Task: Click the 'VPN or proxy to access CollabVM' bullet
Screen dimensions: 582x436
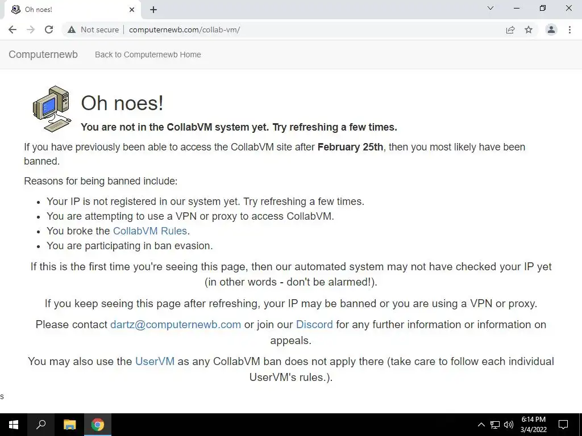Action: pyautogui.click(x=190, y=216)
